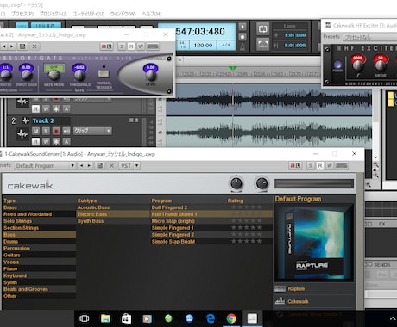The image size is (397, 327).
Task: Select next preset in Compressor/Gate window
Action: (11, 46)
